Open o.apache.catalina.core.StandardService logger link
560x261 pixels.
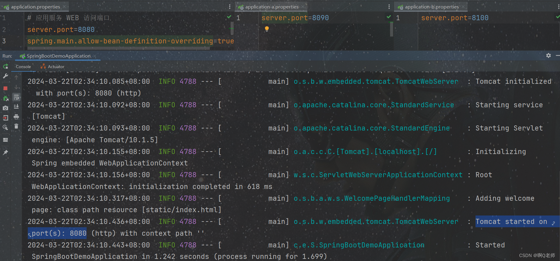click(374, 105)
